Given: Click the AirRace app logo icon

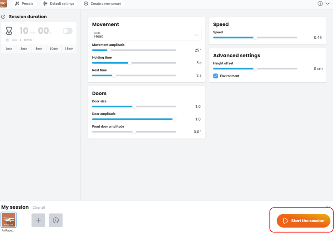Looking at the screenshot, I should point(4,4).
